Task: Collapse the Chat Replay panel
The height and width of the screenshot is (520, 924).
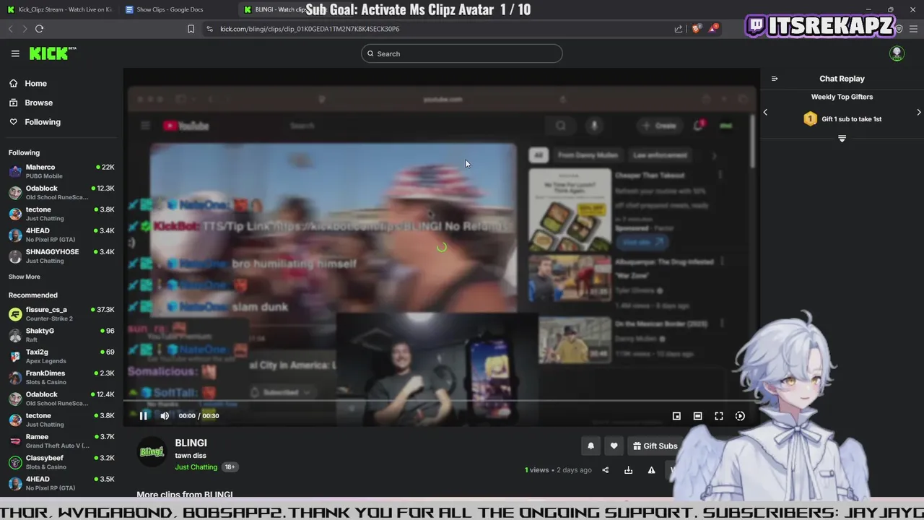Action: pyautogui.click(x=775, y=79)
